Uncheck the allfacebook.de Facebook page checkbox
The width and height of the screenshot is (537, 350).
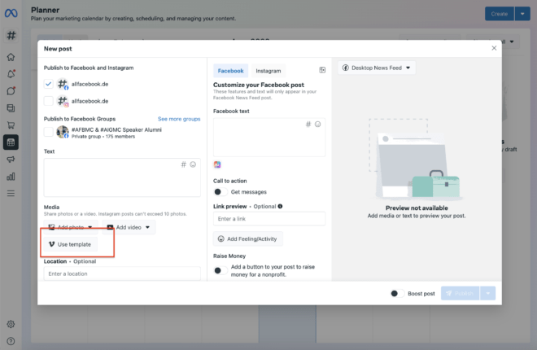point(49,84)
